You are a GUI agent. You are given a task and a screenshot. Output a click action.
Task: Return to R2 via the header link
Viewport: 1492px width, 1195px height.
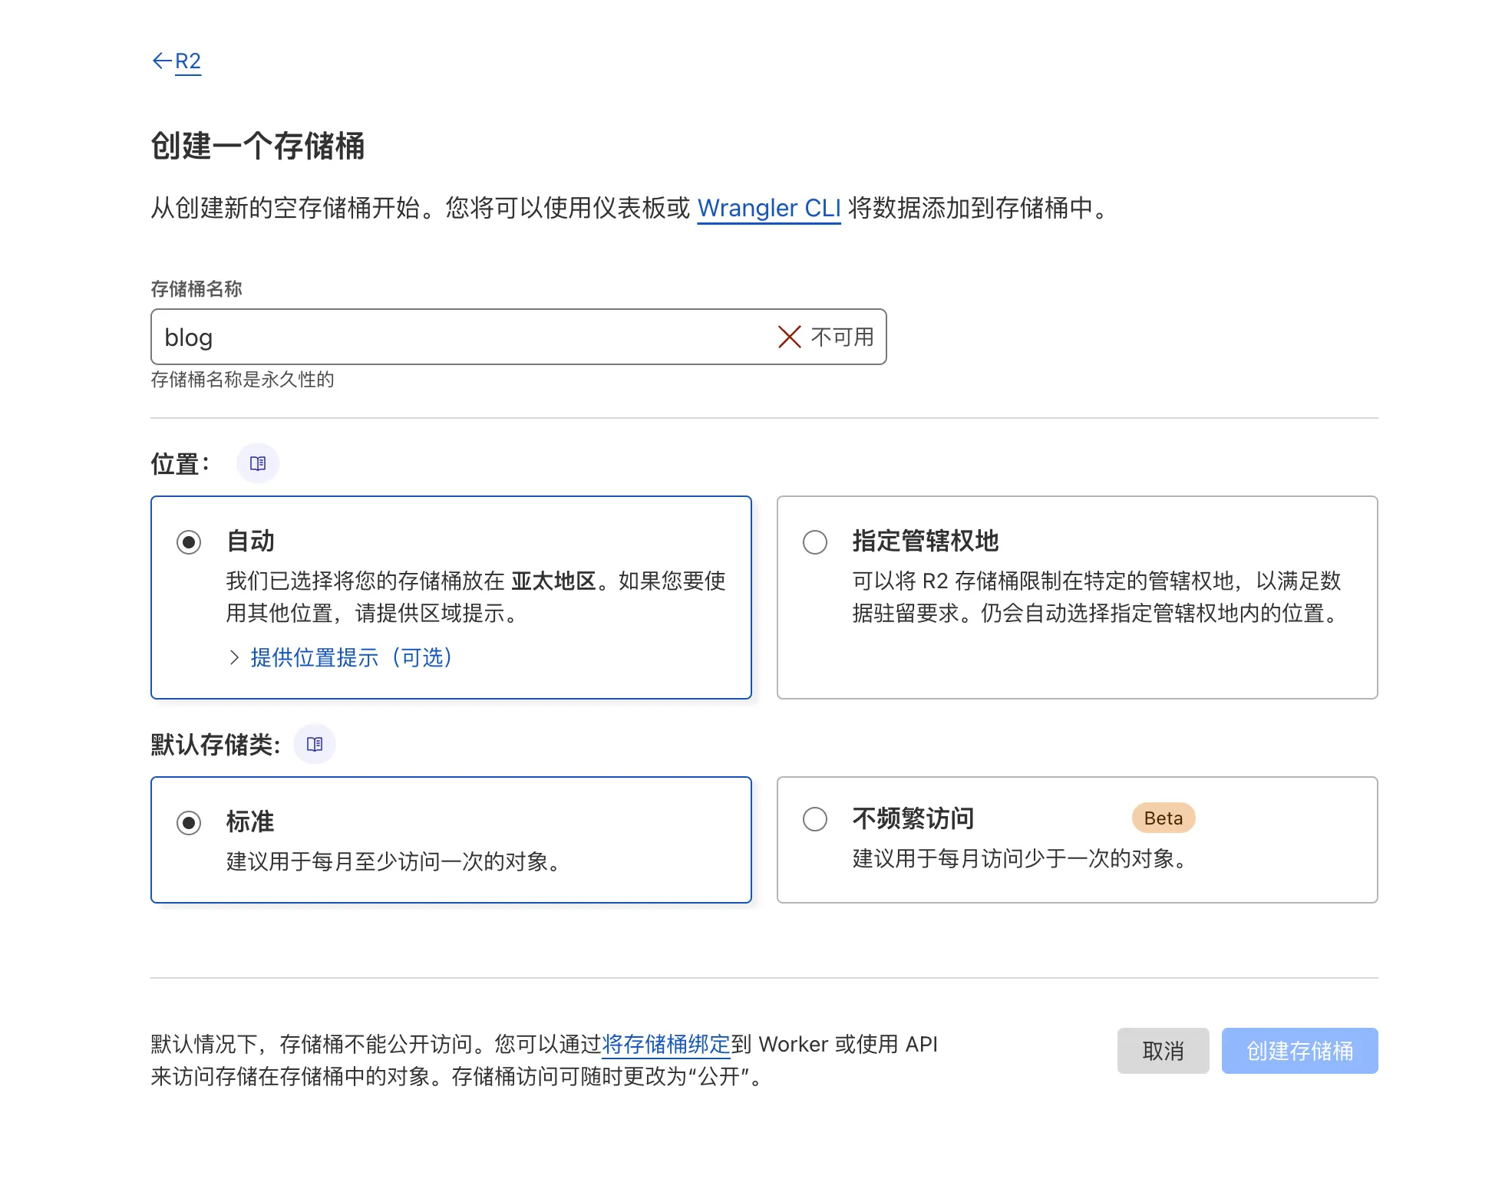point(188,61)
